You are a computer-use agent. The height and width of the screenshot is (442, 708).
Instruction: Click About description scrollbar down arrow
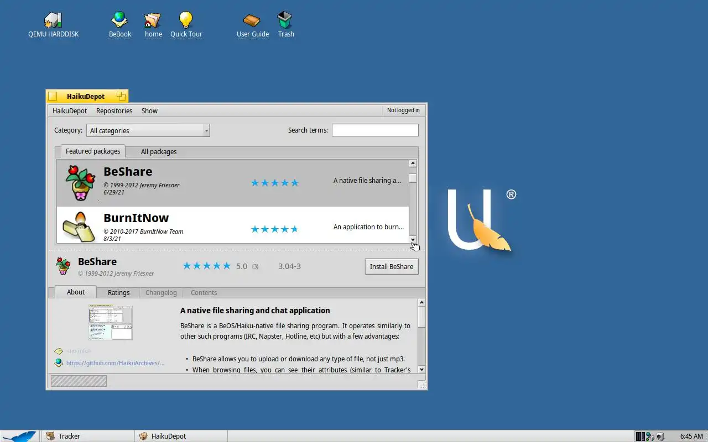[421, 370]
